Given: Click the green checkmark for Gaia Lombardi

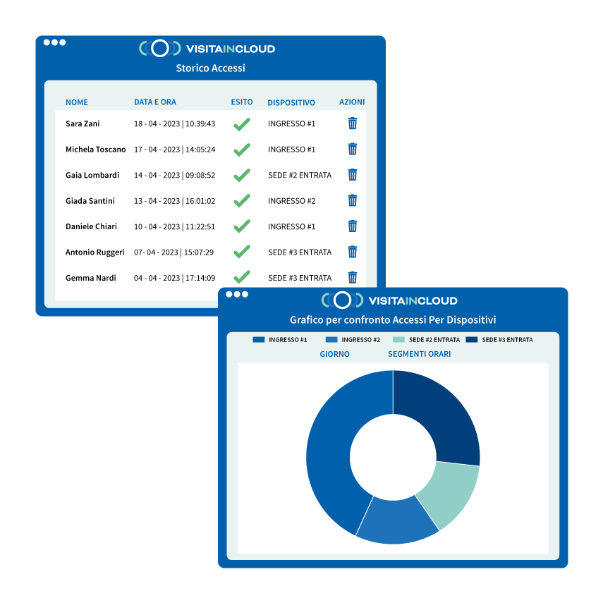Looking at the screenshot, I should click(x=242, y=176).
